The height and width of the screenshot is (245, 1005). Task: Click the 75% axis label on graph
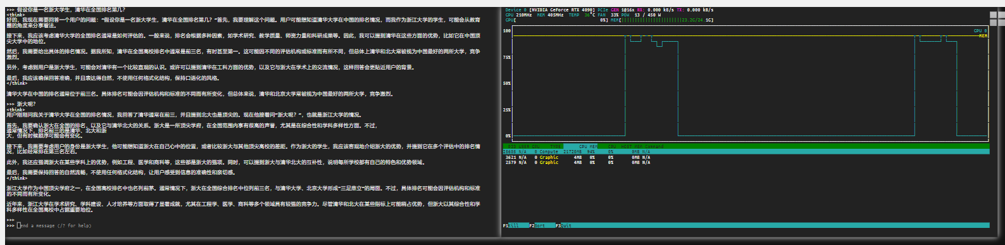507,57
